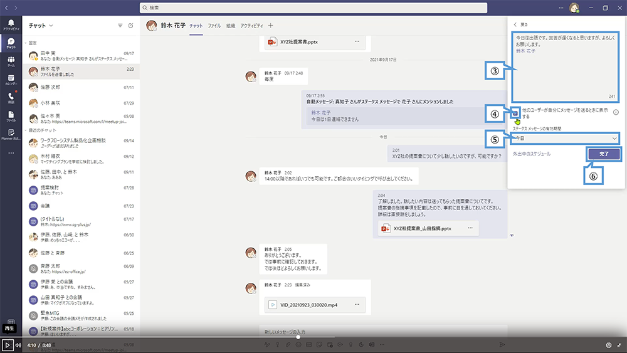Open the Activity icon in sidebar
This screenshot has width=627, height=353.
(x=11, y=24)
